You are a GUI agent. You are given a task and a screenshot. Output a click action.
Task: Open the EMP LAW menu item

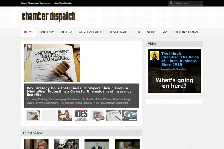click(47, 32)
